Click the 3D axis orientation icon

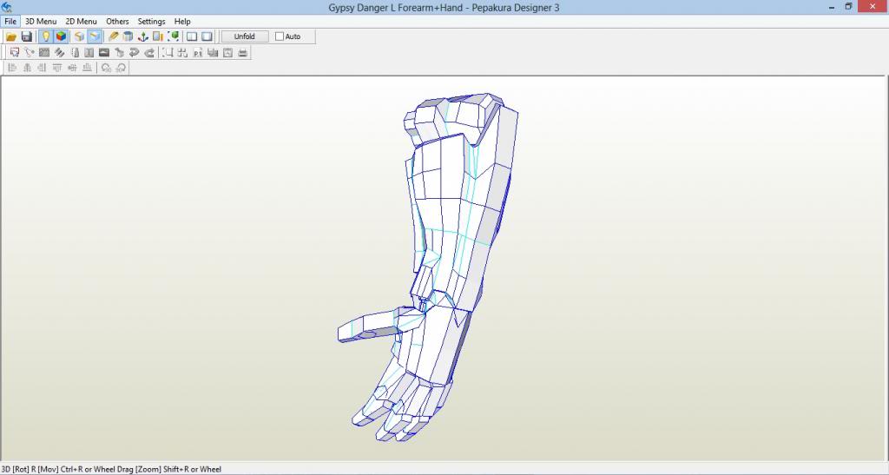(x=143, y=36)
